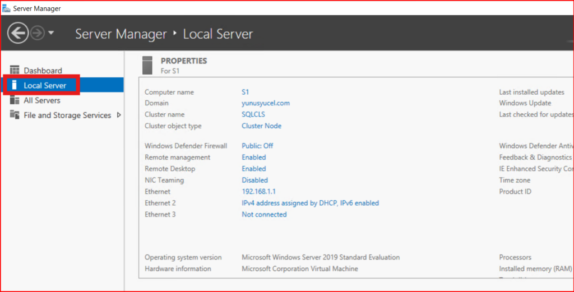The width and height of the screenshot is (574, 292).
Task: Click the server Properties tile icon
Action: [147, 65]
